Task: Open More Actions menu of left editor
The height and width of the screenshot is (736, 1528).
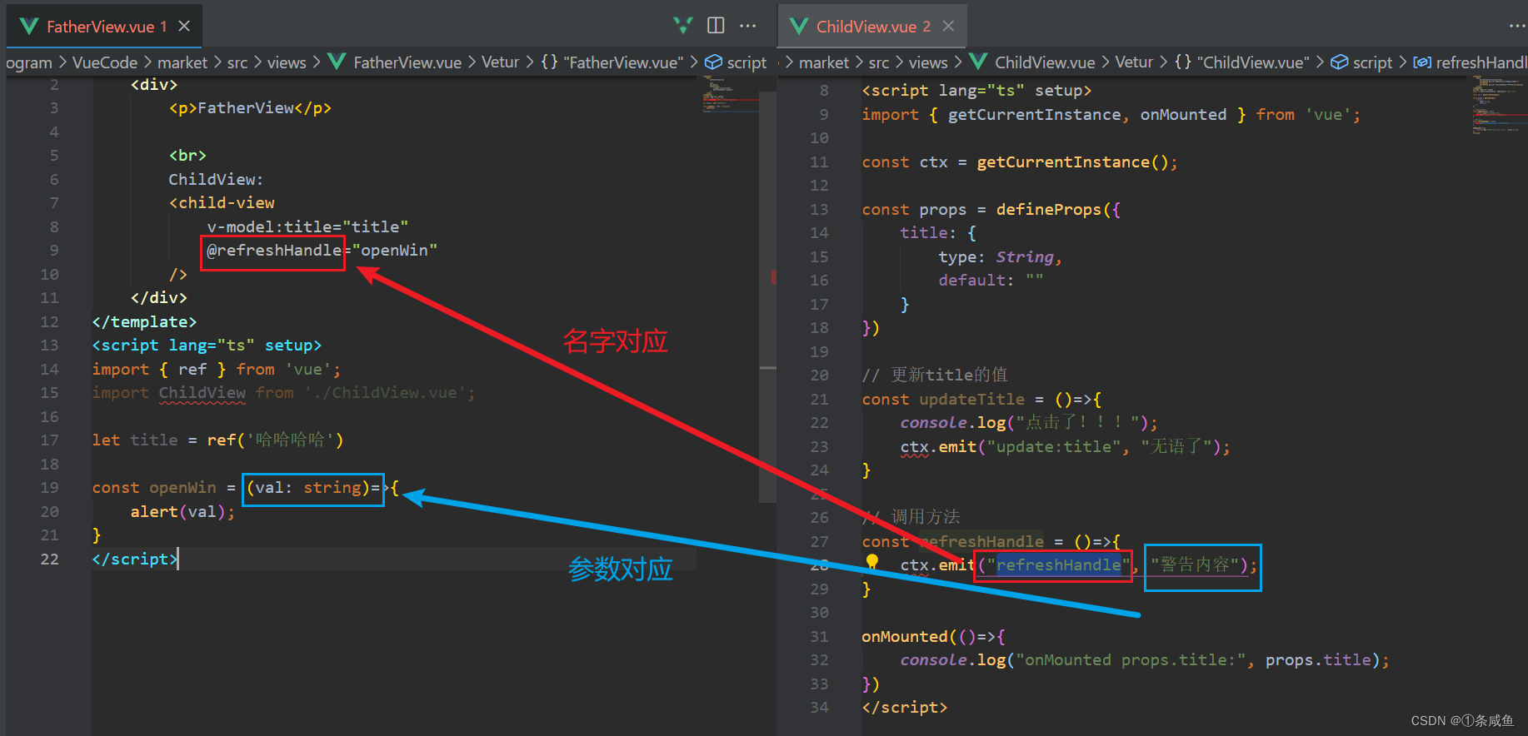Action: pos(748,26)
